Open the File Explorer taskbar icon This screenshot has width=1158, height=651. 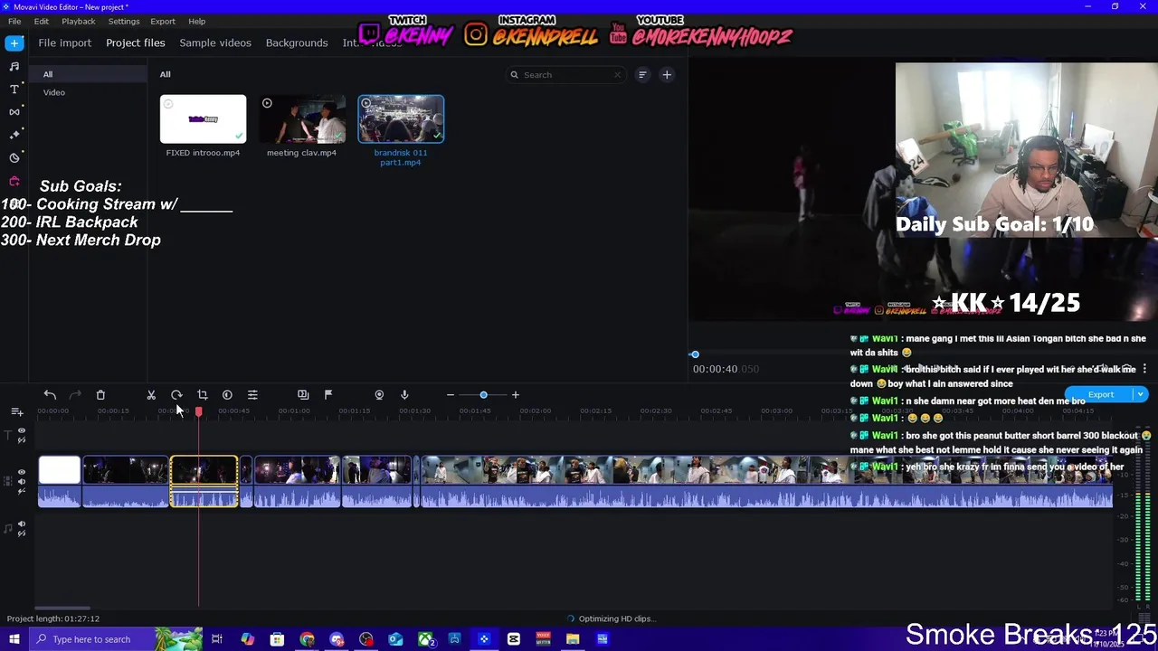click(573, 639)
